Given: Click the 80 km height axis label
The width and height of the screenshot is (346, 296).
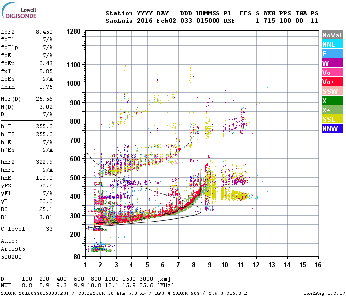Looking at the screenshot, I should pos(77,257).
